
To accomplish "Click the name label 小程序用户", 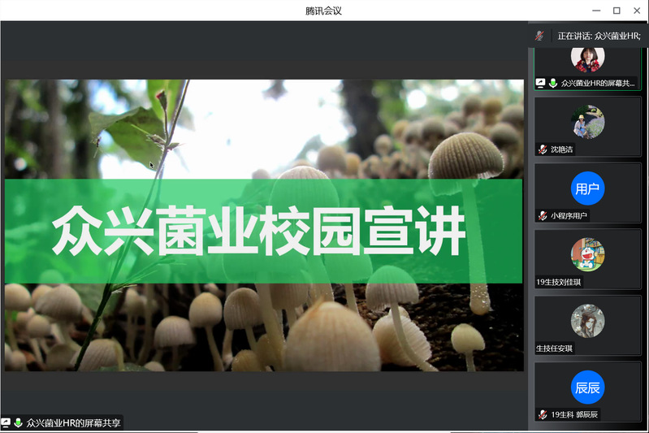I will coord(569,215).
